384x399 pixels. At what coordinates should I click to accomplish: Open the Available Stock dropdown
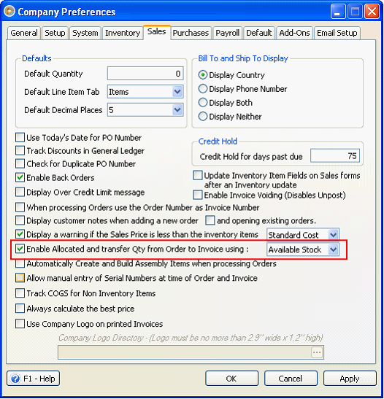334,249
